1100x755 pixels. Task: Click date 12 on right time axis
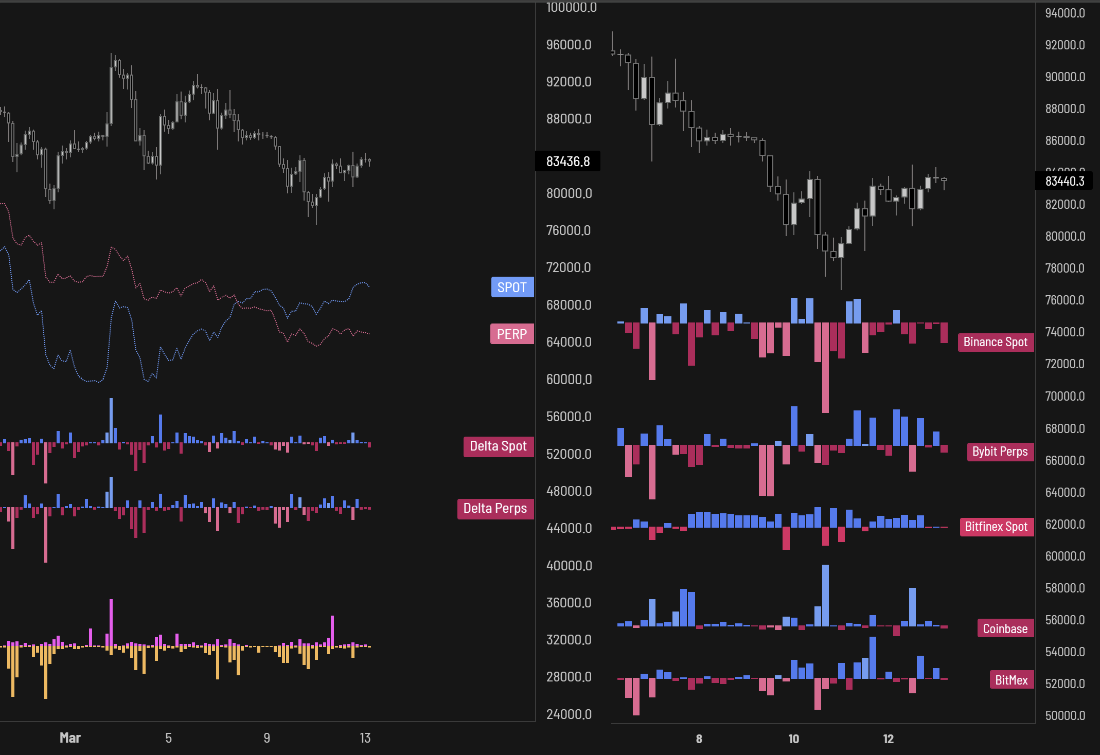tap(888, 739)
